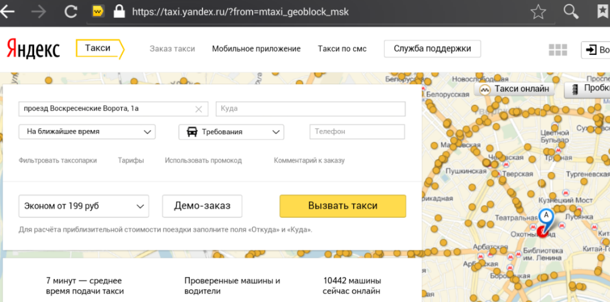Image resolution: width=610 pixels, height=302 pixels.
Task: Go back with the browser back arrow
Action: tap(6, 12)
